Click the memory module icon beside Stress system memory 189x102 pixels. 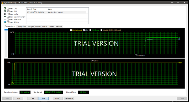[x=5, y=17]
